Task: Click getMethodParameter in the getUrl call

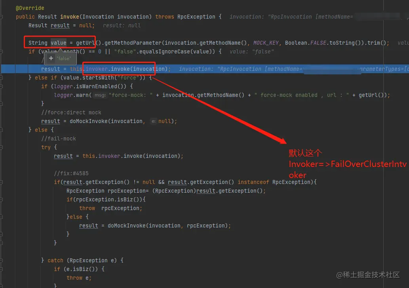Action: tap(133, 43)
